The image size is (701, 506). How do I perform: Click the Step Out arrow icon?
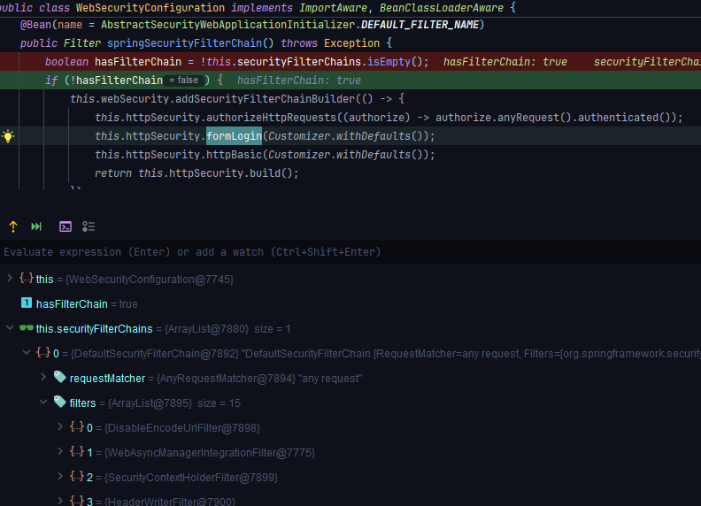coord(13,226)
